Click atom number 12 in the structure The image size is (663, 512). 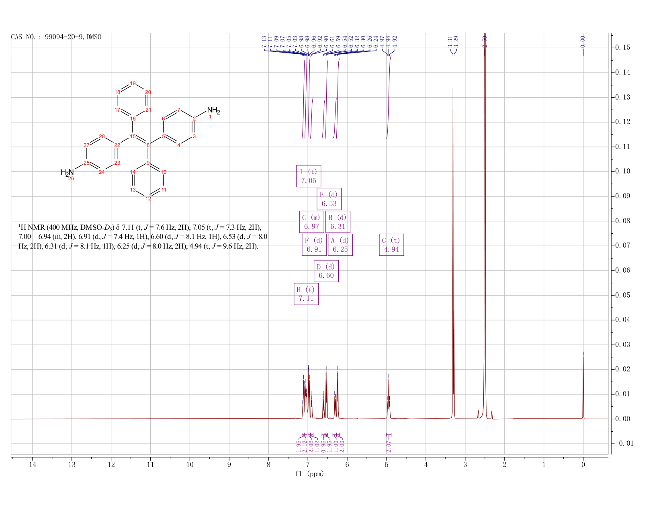click(x=148, y=198)
